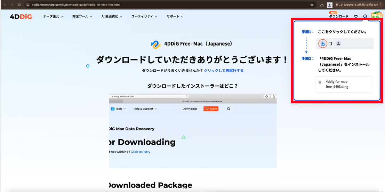Open the site info icon in address bar
The image size is (385, 192).
[28, 5]
